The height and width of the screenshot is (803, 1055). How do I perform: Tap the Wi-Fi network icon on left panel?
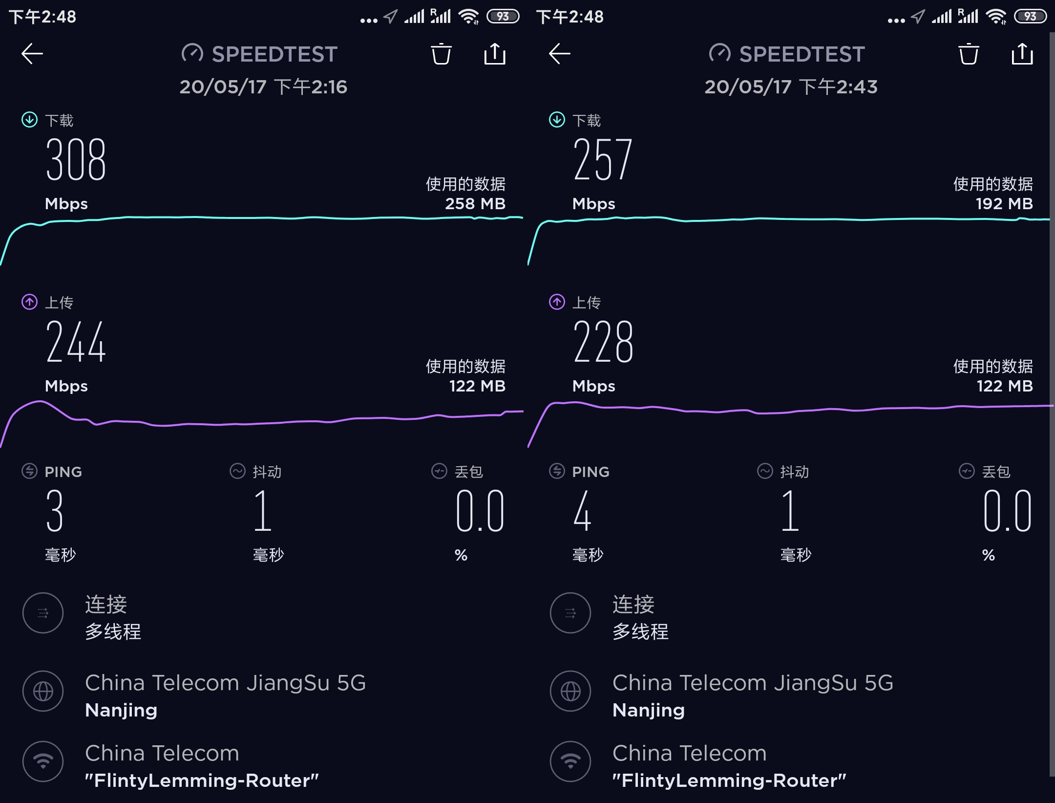coord(43,761)
